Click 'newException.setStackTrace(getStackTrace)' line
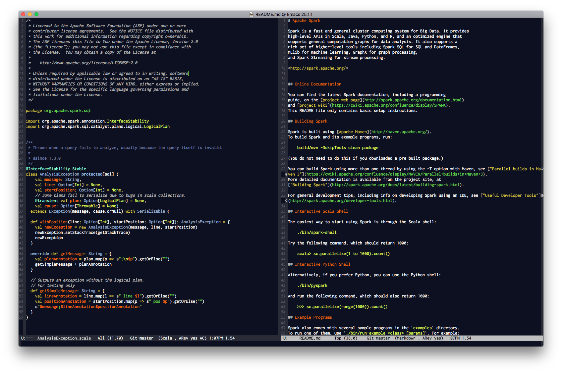 tap(83, 233)
